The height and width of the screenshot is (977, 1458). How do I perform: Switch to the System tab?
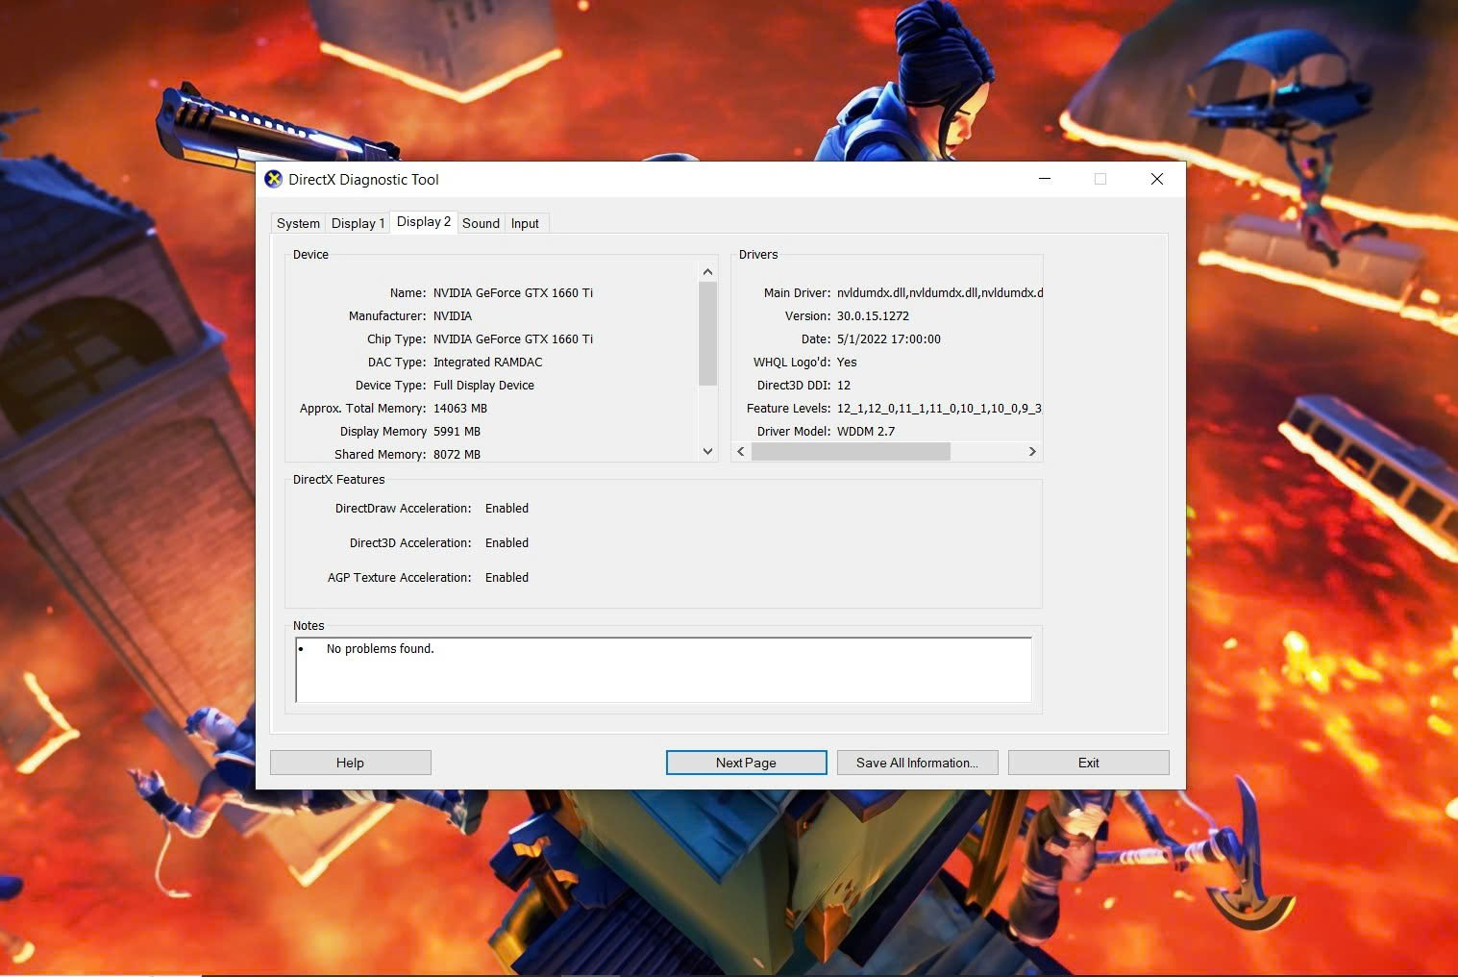(x=298, y=223)
